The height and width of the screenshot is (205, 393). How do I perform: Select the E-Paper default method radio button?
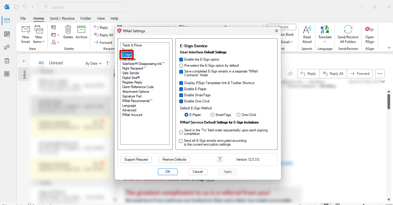tap(187, 115)
